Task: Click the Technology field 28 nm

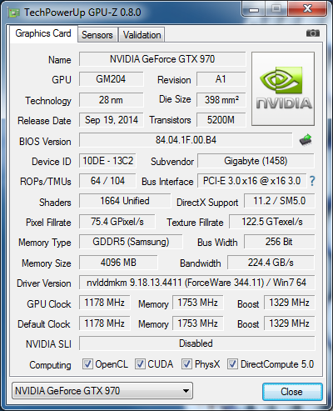Action: click(x=111, y=100)
